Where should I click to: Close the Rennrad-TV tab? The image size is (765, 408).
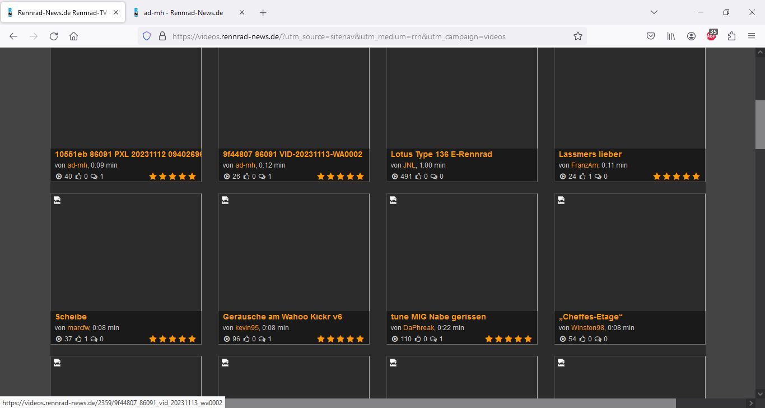pyautogui.click(x=115, y=12)
